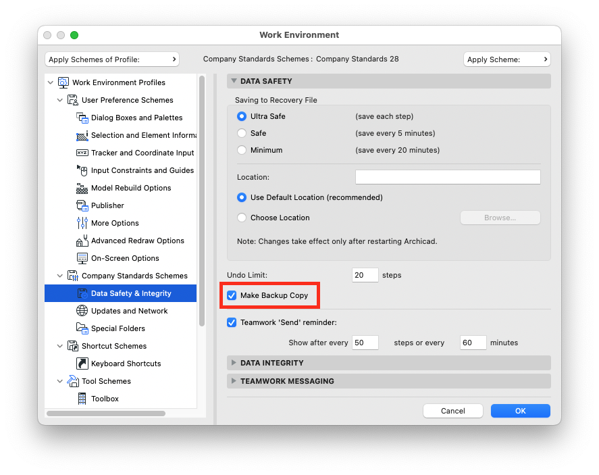
Task: Click the More Options sliders icon
Action: tap(82, 223)
